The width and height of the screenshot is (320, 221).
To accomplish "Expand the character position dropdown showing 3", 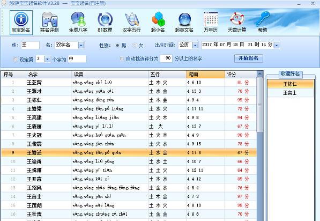I will pos(47,59).
